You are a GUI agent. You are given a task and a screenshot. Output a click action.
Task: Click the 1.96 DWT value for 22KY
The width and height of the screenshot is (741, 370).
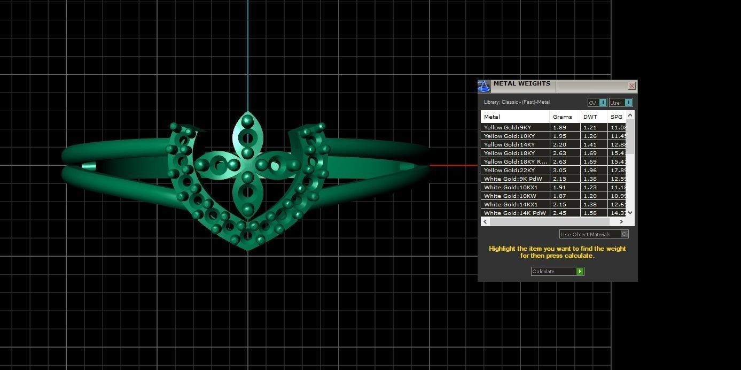pyautogui.click(x=590, y=170)
